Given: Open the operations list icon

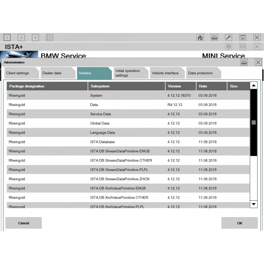Looking at the screenshot, I should [50, 37].
